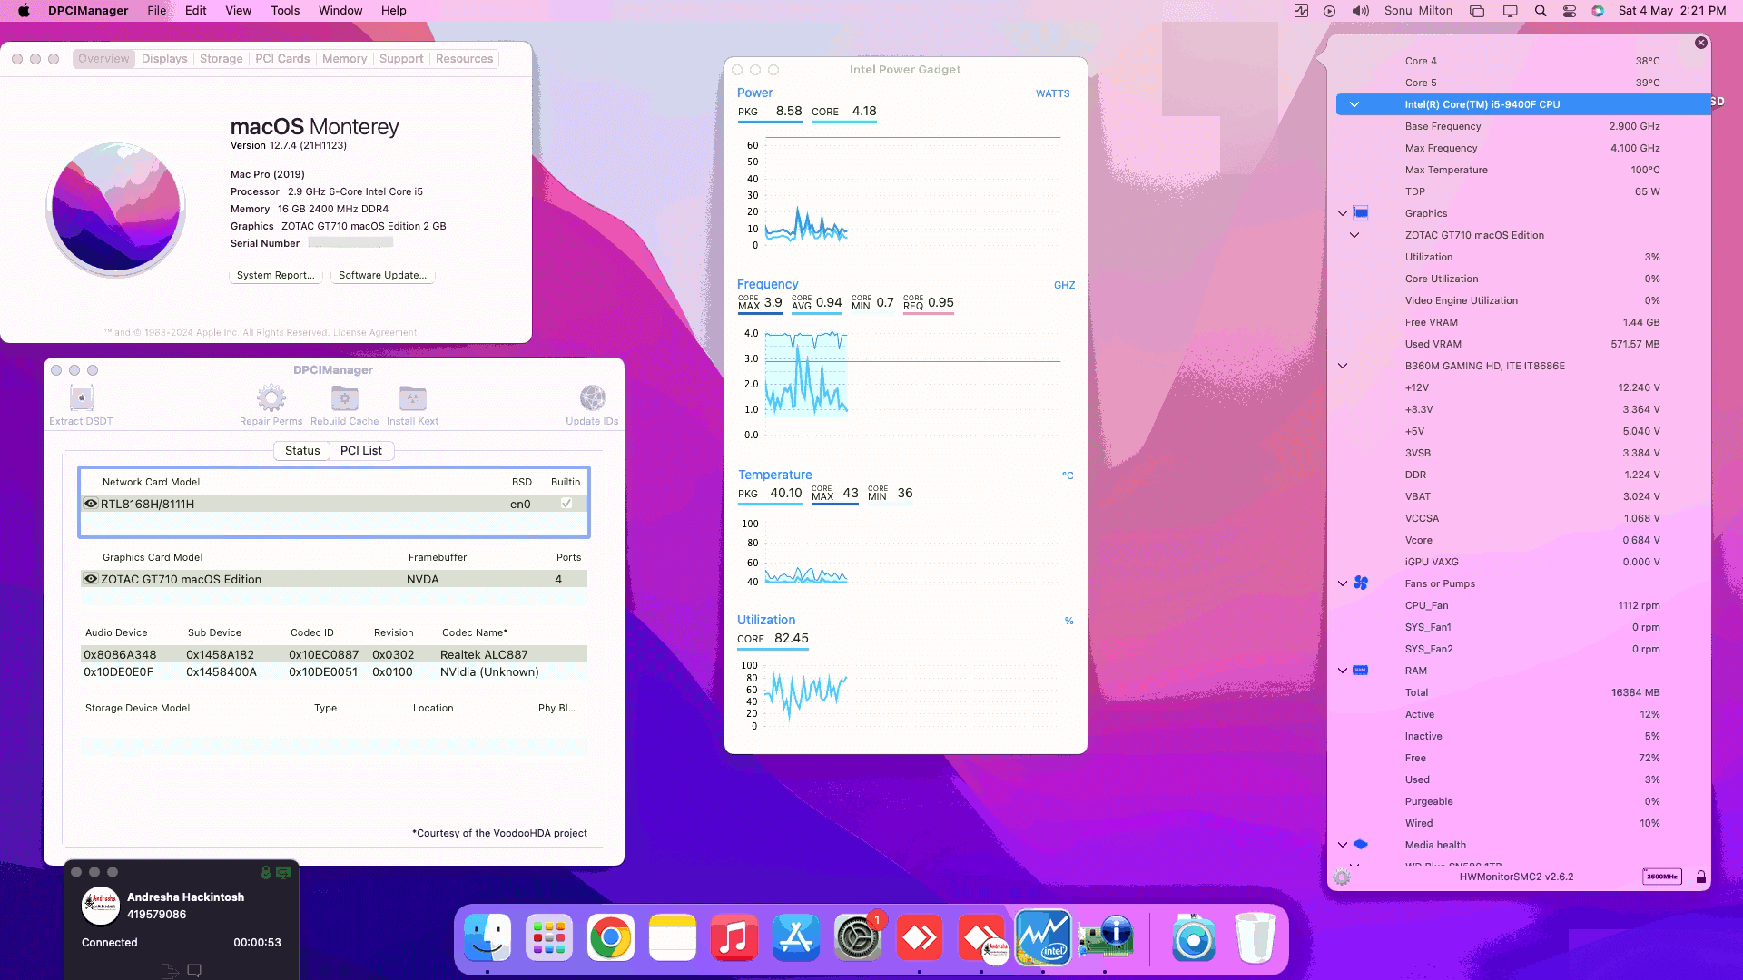Click the file transfer icon in AnyDesk panel
The width and height of the screenshot is (1743, 980).
[x=170, y=970]
